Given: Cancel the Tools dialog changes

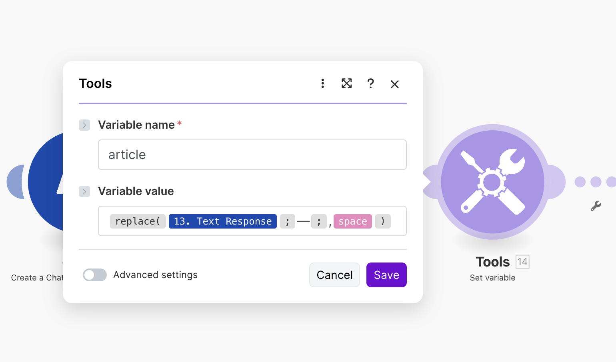Looking at the screenshot, I should pyautogui.click(x=334, y=275).
